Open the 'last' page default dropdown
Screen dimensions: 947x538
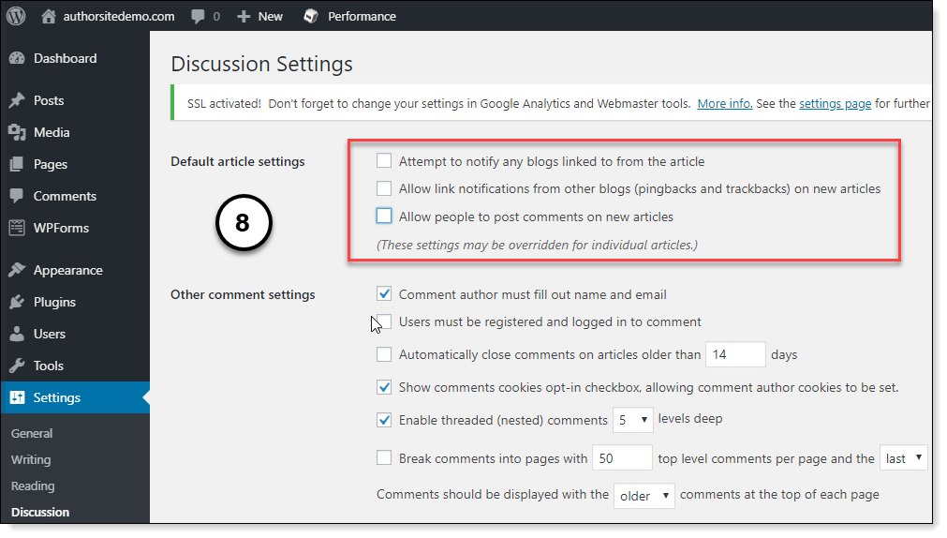pos(904,458)
